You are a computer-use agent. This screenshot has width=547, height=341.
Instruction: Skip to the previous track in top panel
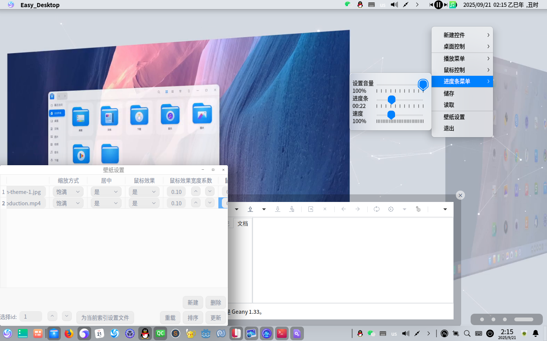[x=431, y=5]
